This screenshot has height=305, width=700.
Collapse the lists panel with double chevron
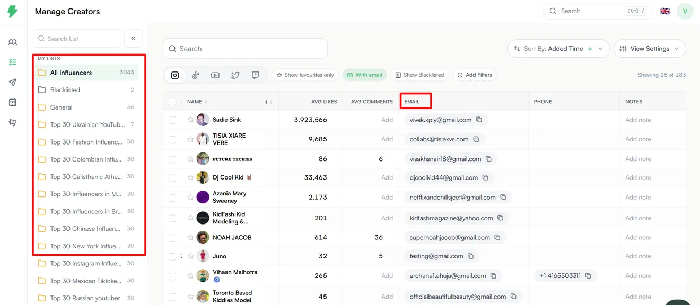(x=133, y=38)
